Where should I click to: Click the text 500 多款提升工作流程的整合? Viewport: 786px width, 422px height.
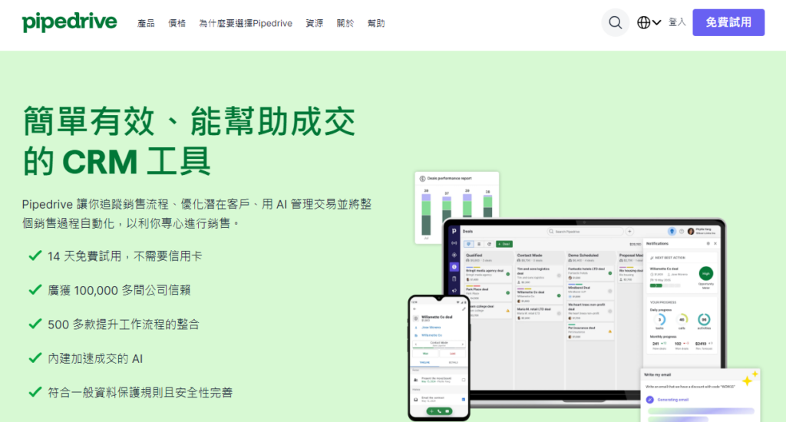[124, 325]
